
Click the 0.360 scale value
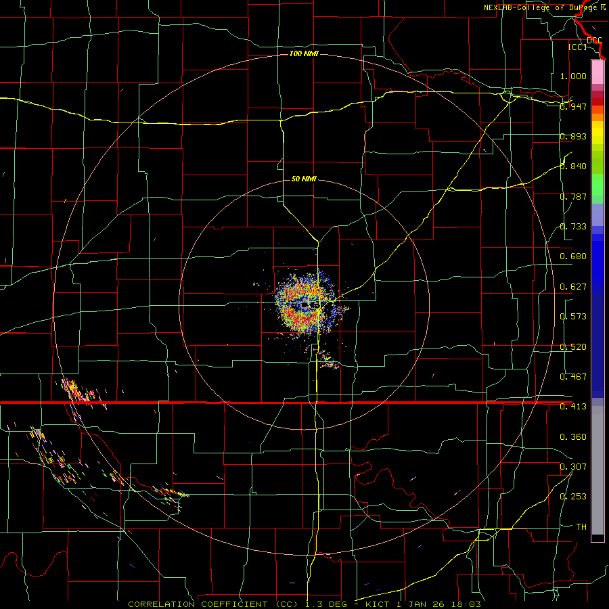tap(573, 437)
